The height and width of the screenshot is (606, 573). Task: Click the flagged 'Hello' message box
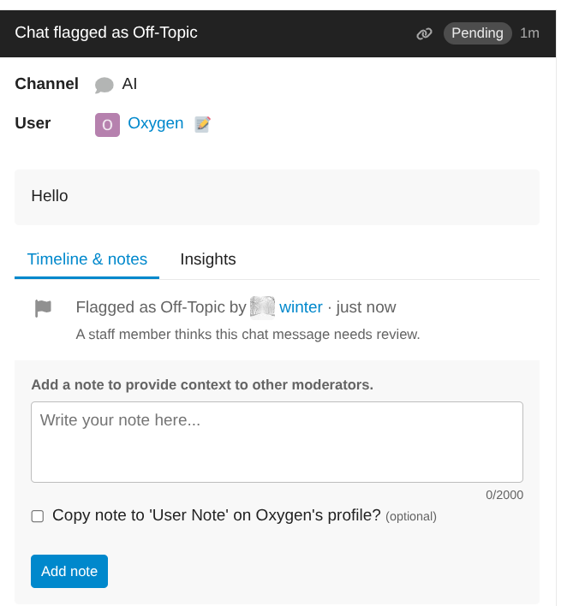pos(277,197)
